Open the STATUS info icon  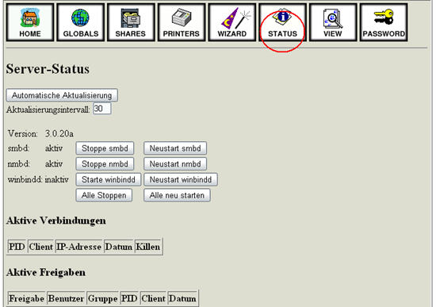coord(282,22)
